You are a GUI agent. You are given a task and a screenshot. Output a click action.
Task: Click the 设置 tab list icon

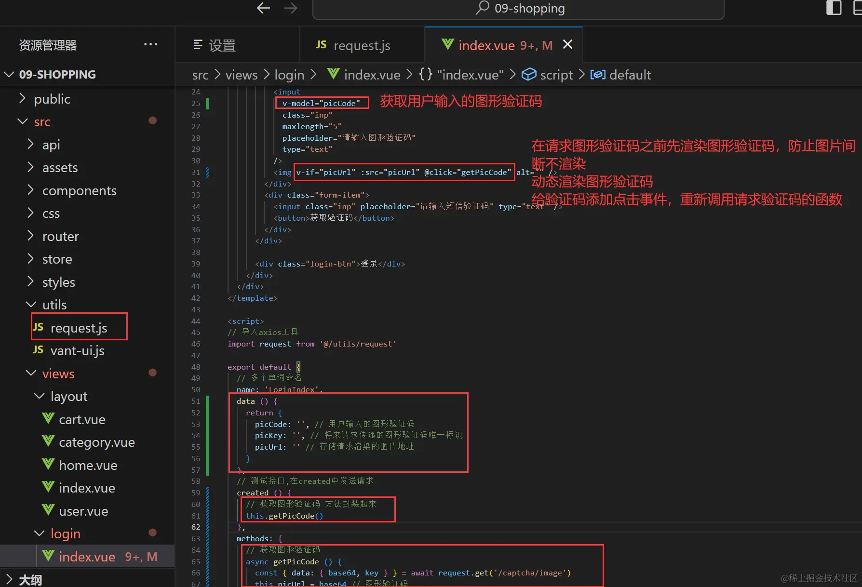198,45
